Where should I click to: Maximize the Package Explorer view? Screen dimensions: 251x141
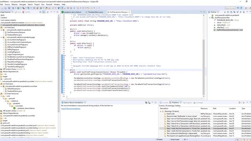(x=58, y=12)
